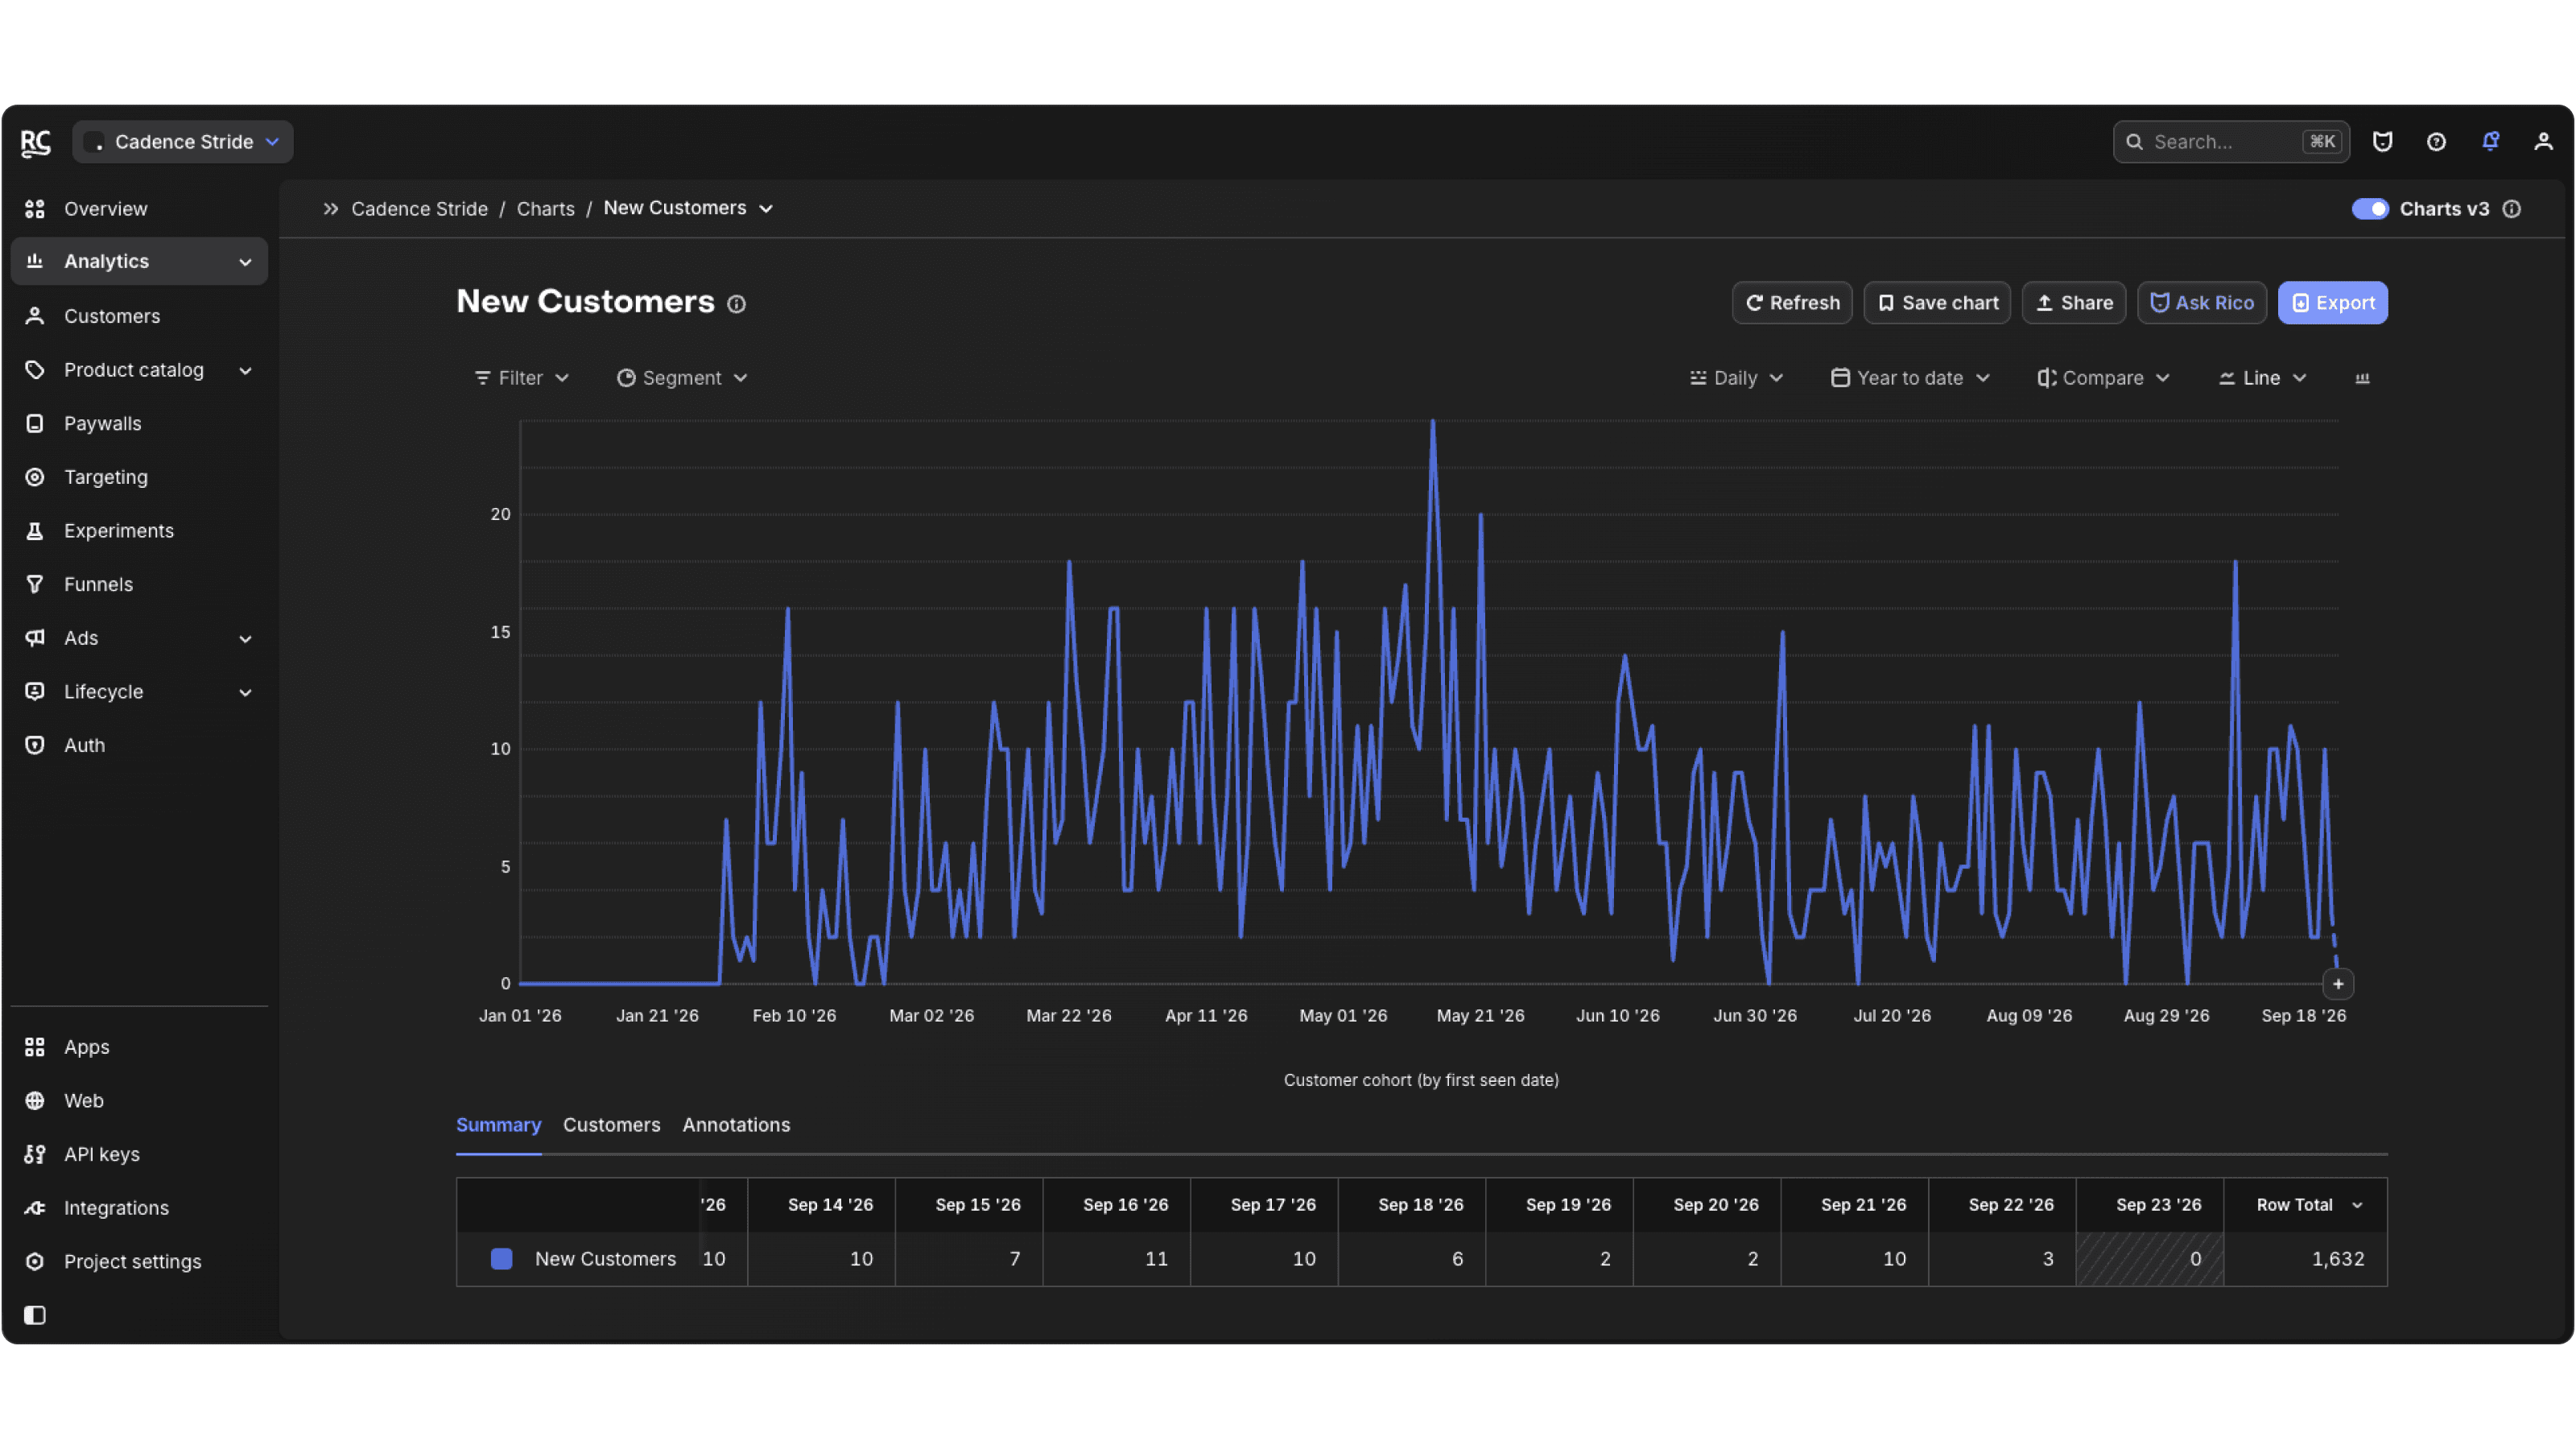Open the Compare dropdown
Viewport: 2576px width, 1449px height.
(2103, 378)
